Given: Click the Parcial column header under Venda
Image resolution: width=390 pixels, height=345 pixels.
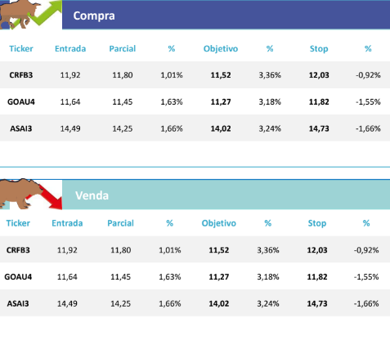Looking at the screenshot, I should 120,223.
